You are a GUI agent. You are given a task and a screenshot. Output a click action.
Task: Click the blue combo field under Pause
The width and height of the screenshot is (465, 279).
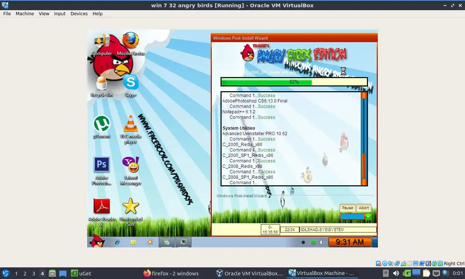(352, 217)
